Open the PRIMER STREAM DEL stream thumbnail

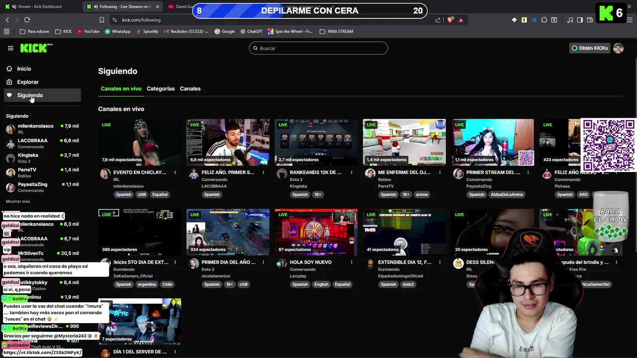(x=493, y=142)
